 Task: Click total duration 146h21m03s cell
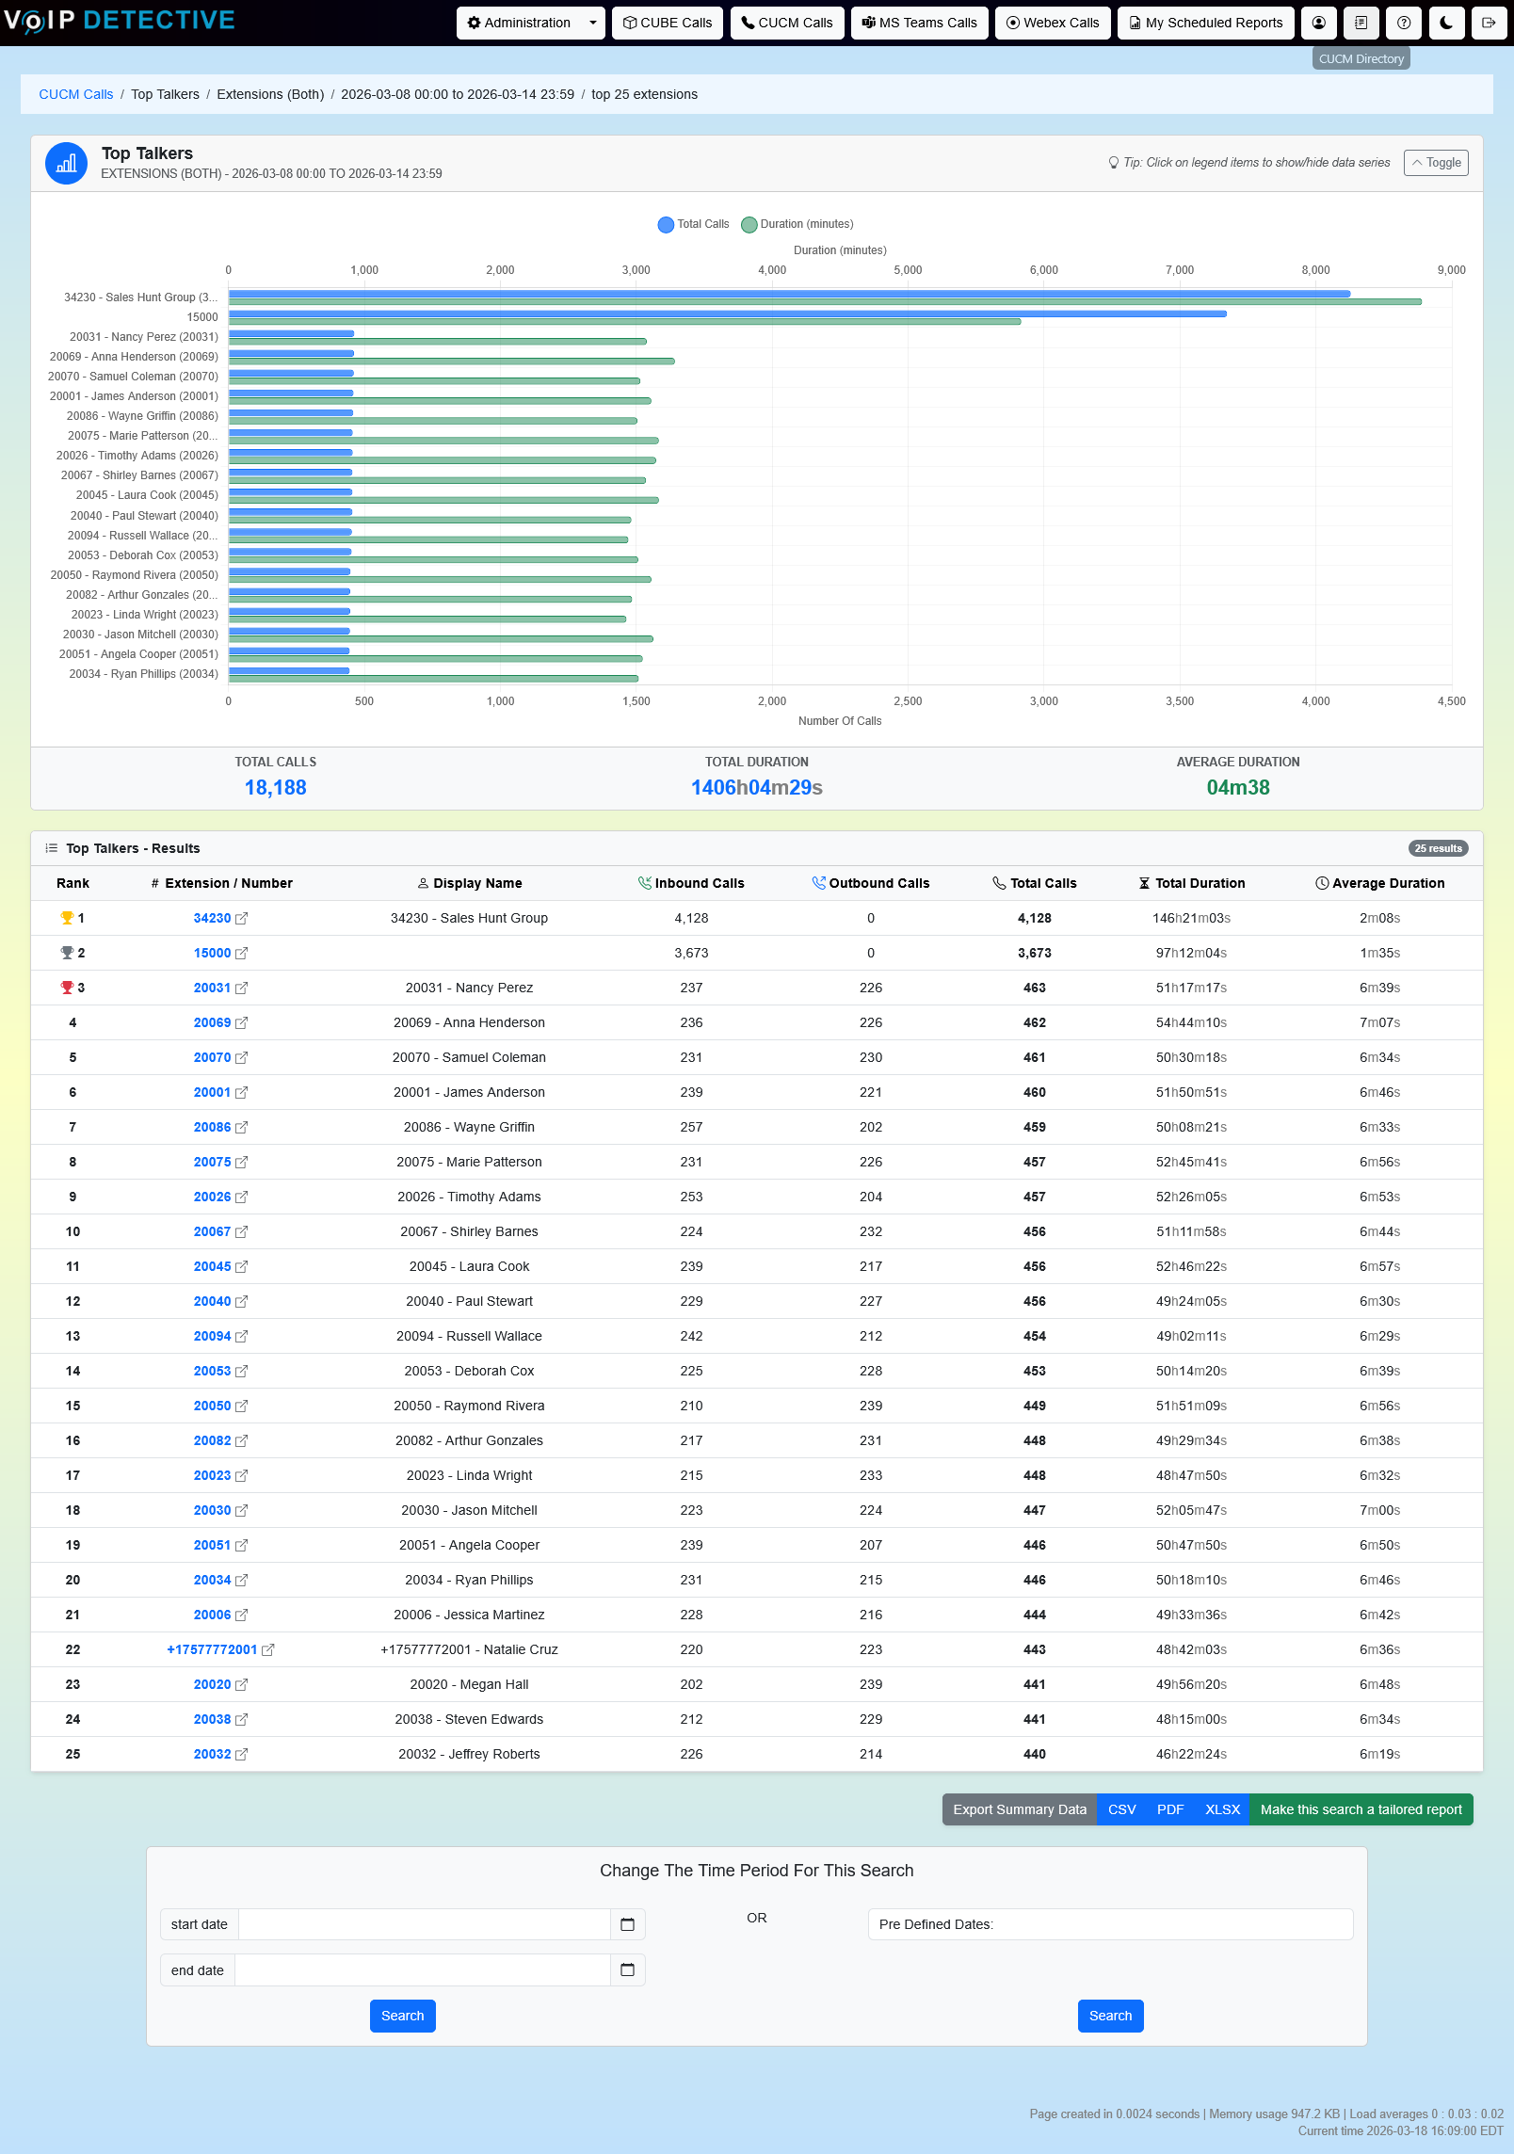1192,918
